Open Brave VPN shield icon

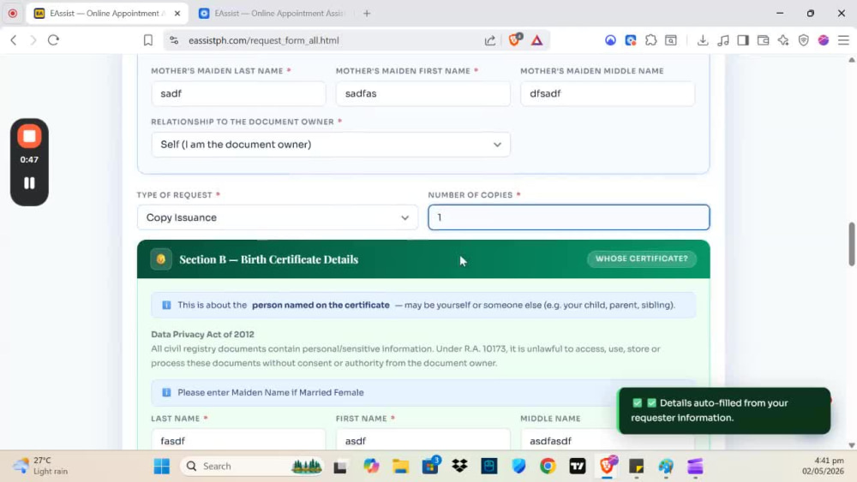click(x=804, y=40)
